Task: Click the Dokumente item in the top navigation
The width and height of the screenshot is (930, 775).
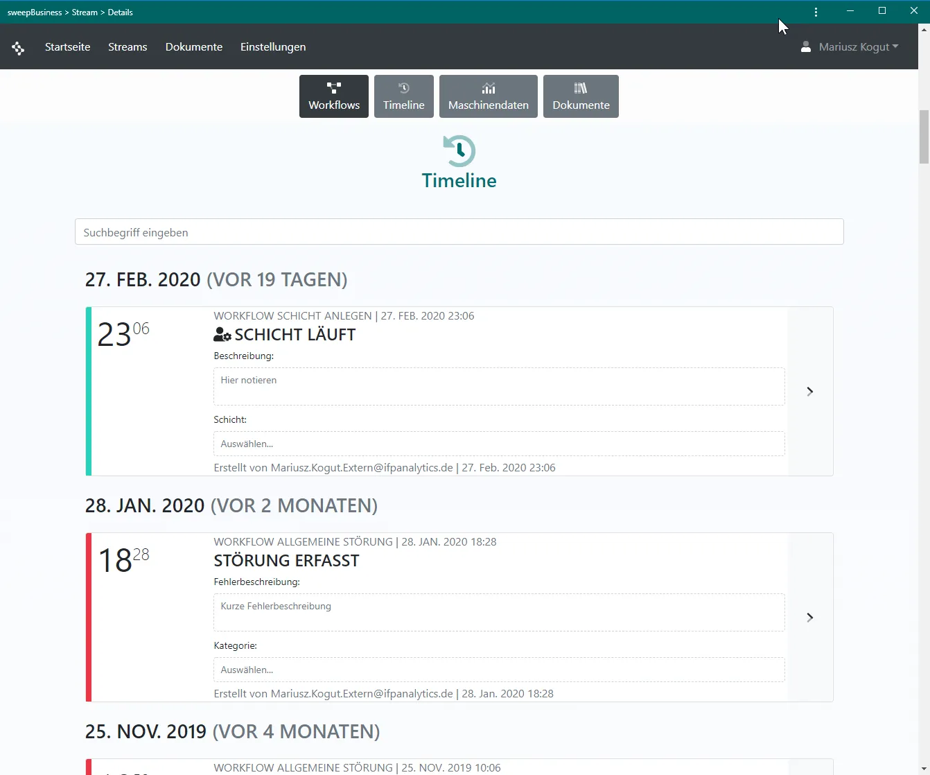Action: (x=193, y=46)
